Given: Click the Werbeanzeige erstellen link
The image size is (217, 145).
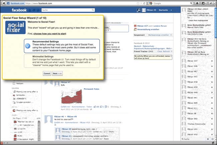Looking at the screenshot, I should (158, 35).
